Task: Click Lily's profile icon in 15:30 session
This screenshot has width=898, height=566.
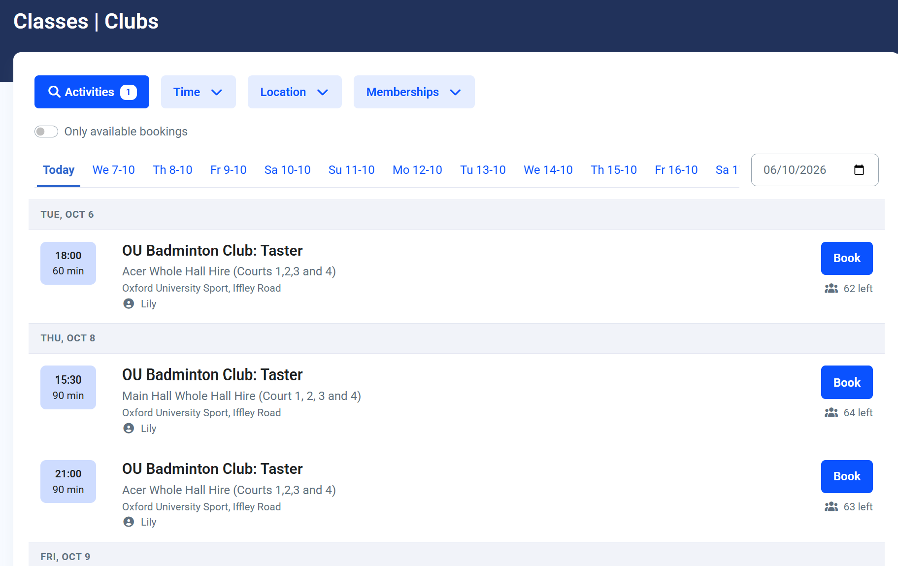Action: point(129,429)
